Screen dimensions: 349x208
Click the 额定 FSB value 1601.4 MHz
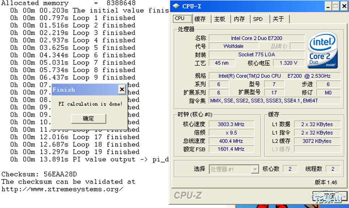pyautogui.click(x=231, y=149)
